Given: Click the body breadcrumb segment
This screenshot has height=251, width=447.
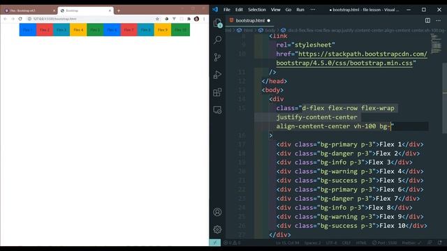Looking at the screenshot, I should 267,30.
